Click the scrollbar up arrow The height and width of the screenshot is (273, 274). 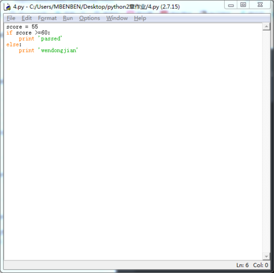[266, 27]
